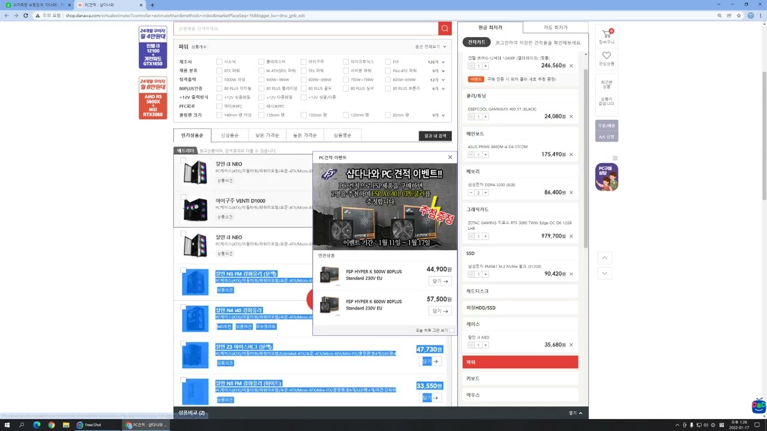The height and width of the screenshot is (431, 767).
Task: Sort by 낮은 가격순
Action: [267, 135]
